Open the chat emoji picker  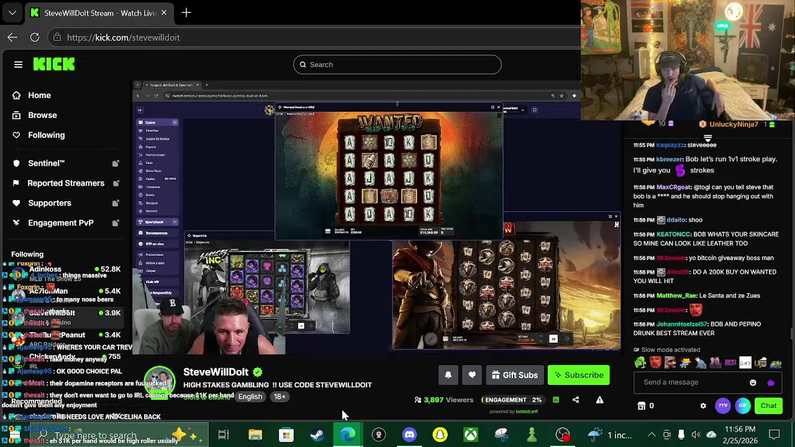click(753, 382)
